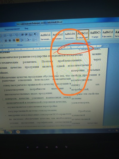Click the line spacing icon
Screen dimensions: 119x159
[22, 40]
